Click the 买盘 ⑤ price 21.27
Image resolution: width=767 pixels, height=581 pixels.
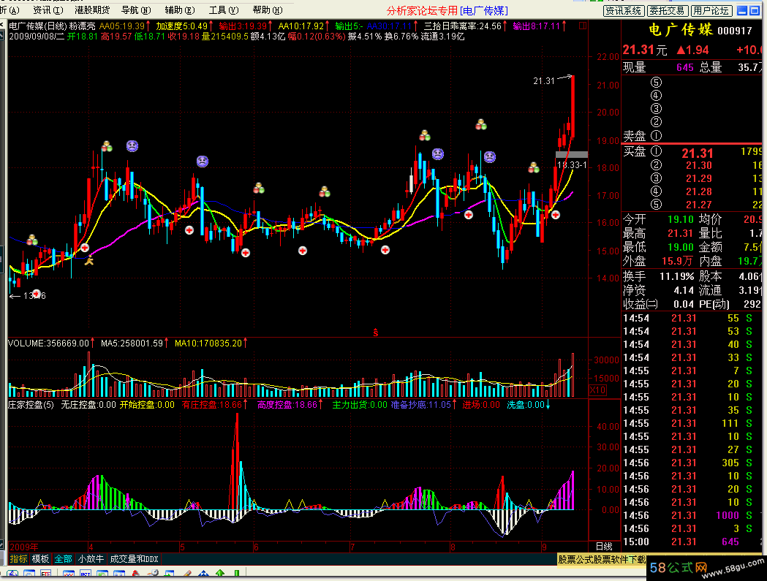(x=698, y=205)
